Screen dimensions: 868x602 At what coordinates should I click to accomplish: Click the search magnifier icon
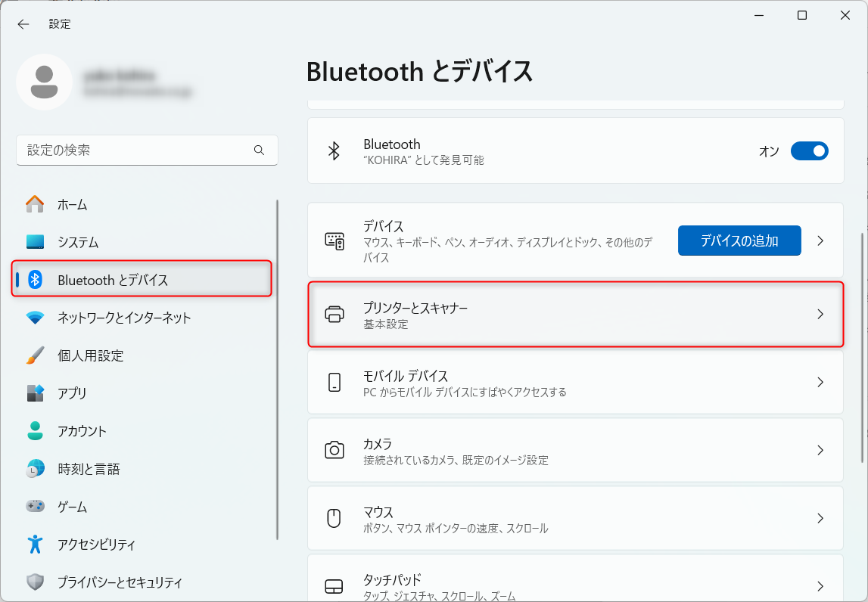[x=260, y=150]
